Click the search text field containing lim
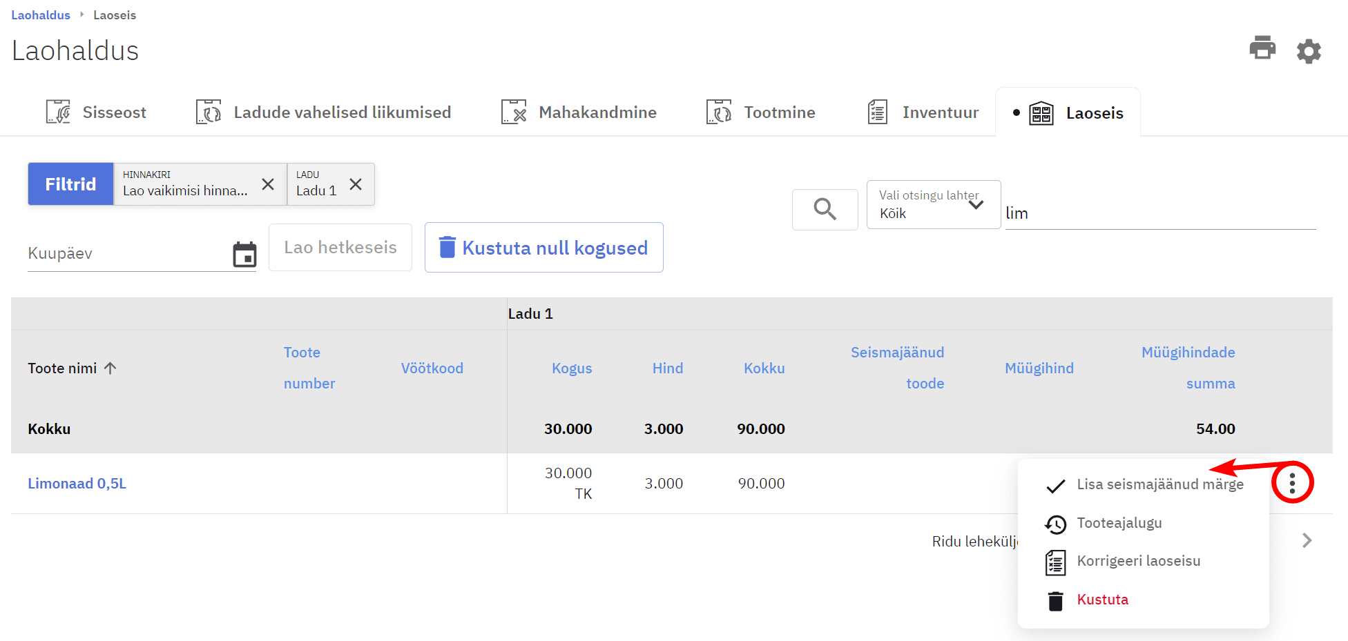The height and width of the screenshot is (641, 1348). [1159, 214]
